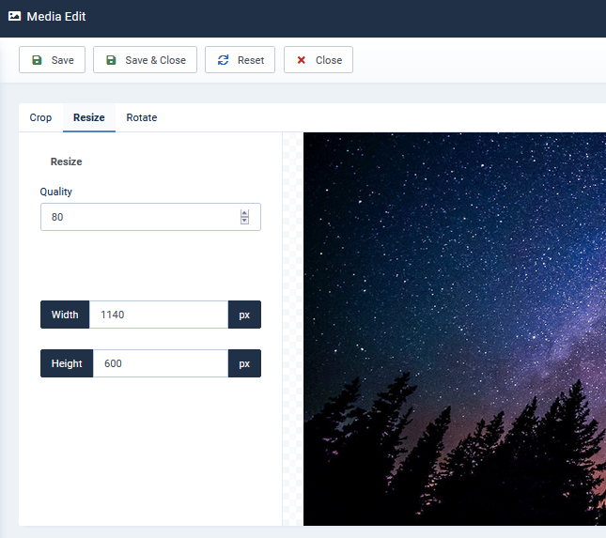This screenshot has height=538, width=606.
Task: Click the px unit next to Height
Action: tap(244, 363)
